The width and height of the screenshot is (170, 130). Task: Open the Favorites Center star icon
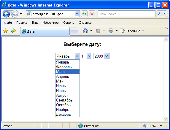click(5, 31)
